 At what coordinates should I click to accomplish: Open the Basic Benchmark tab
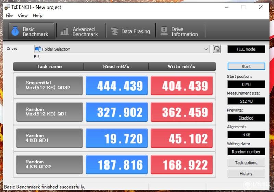coord(32,31)
